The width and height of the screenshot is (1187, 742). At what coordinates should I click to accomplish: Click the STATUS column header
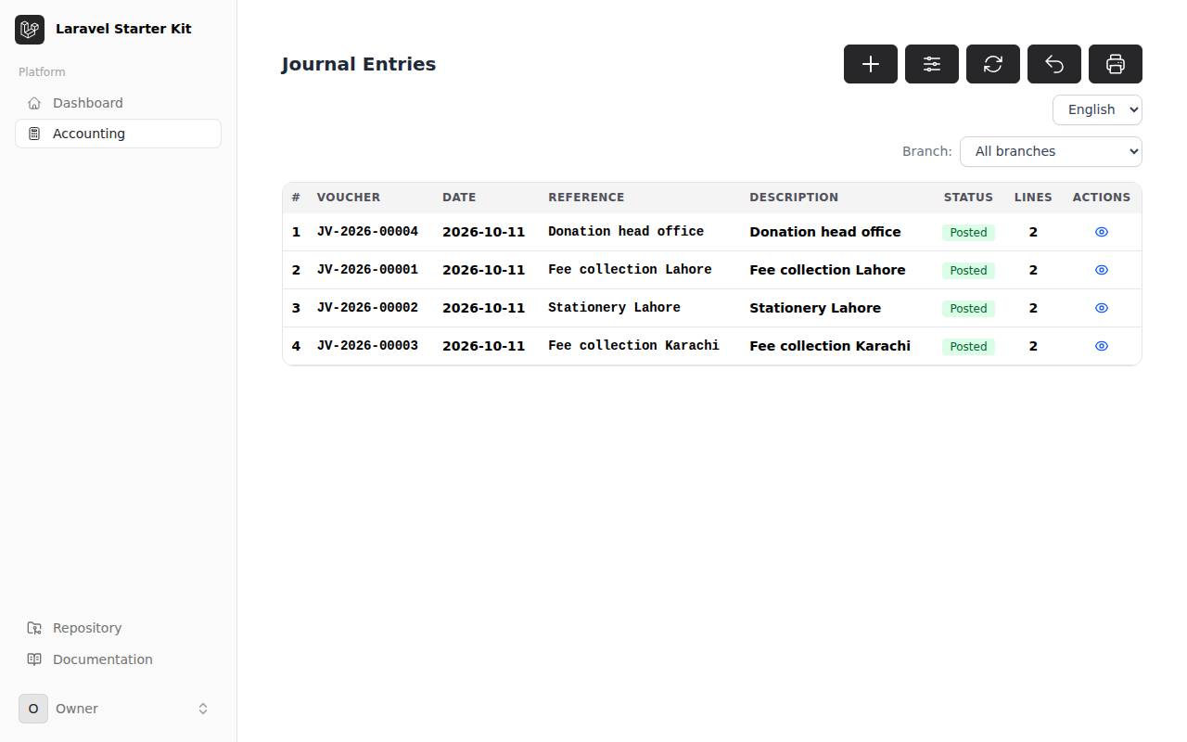click(968, 198)
